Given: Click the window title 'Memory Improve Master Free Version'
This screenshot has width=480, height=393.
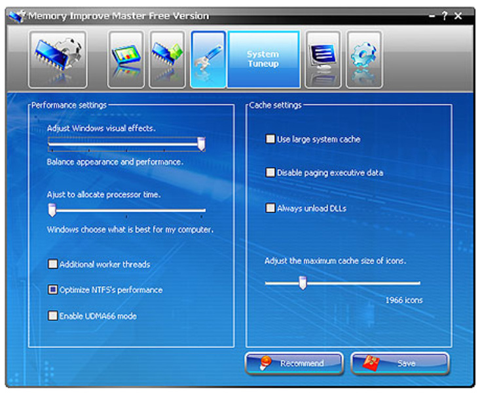Looking at the screenshot, I should (119, 16).
